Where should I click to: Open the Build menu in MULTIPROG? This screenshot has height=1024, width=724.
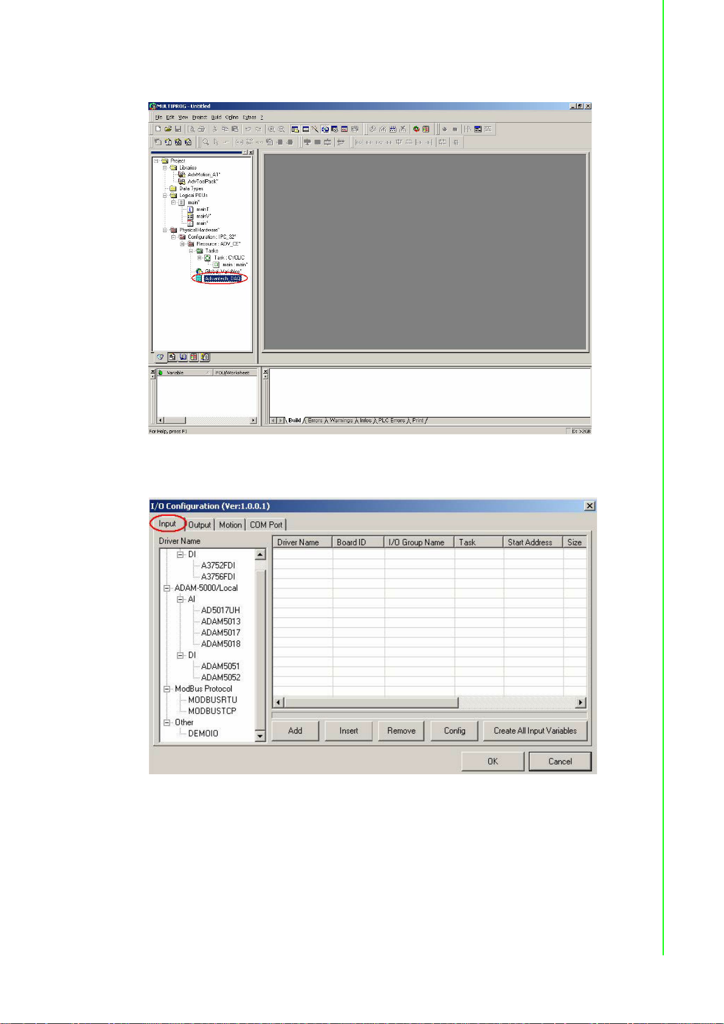216,117
